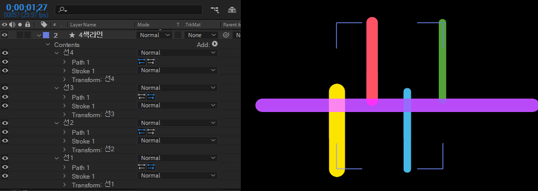
Task: Click the frame count 00057 (29.97 fps)
Action: point(26,15)
